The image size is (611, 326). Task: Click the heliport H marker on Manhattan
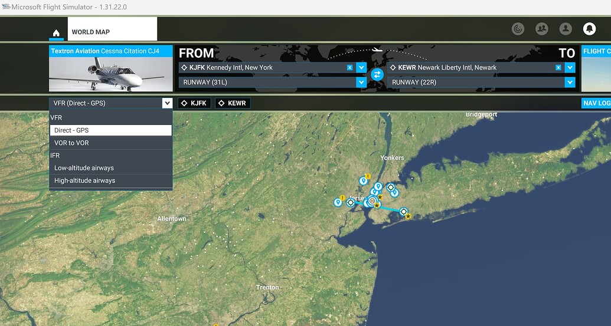[372, 201]
